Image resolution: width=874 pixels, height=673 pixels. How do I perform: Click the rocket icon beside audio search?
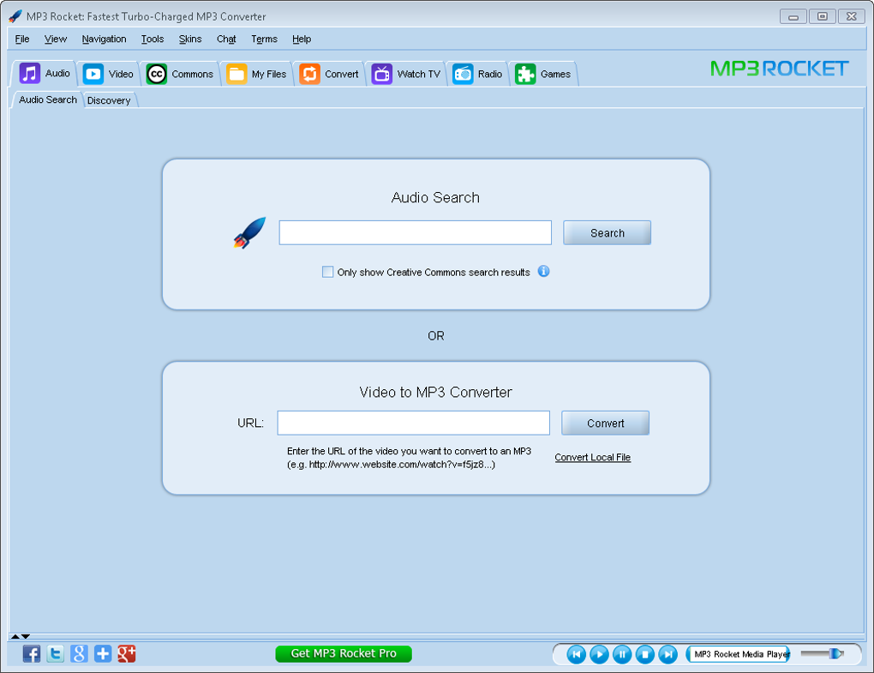[x=249, y=232]
